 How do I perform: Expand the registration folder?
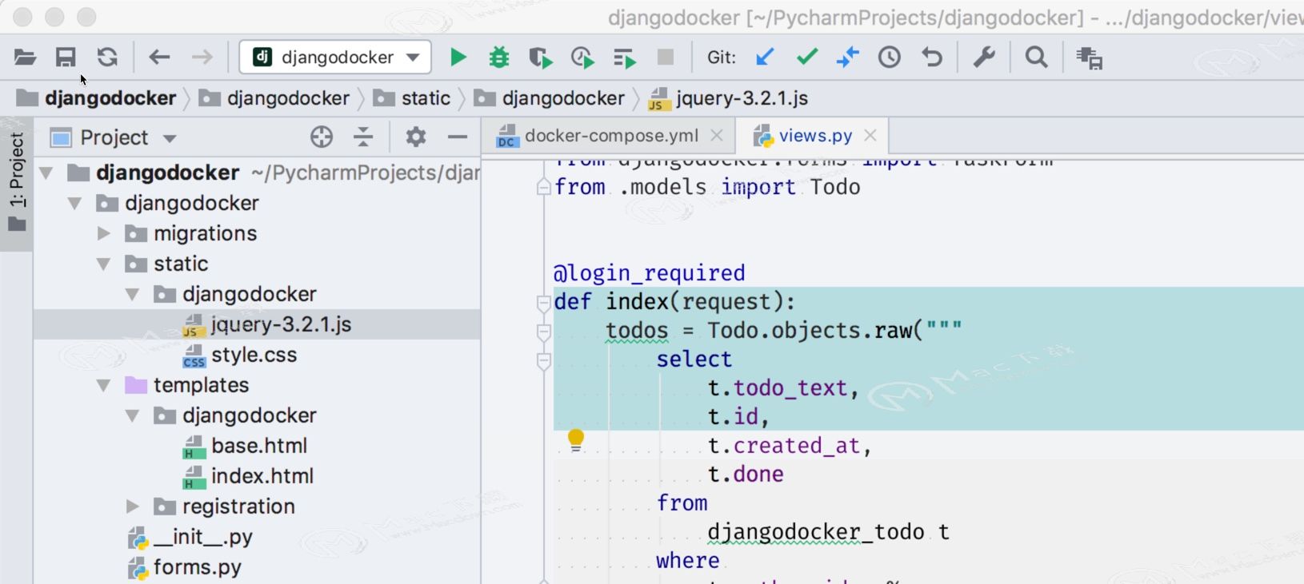[133, 507]
